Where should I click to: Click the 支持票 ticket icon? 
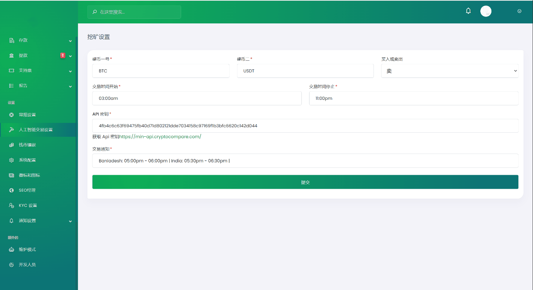tap(11, 71)
